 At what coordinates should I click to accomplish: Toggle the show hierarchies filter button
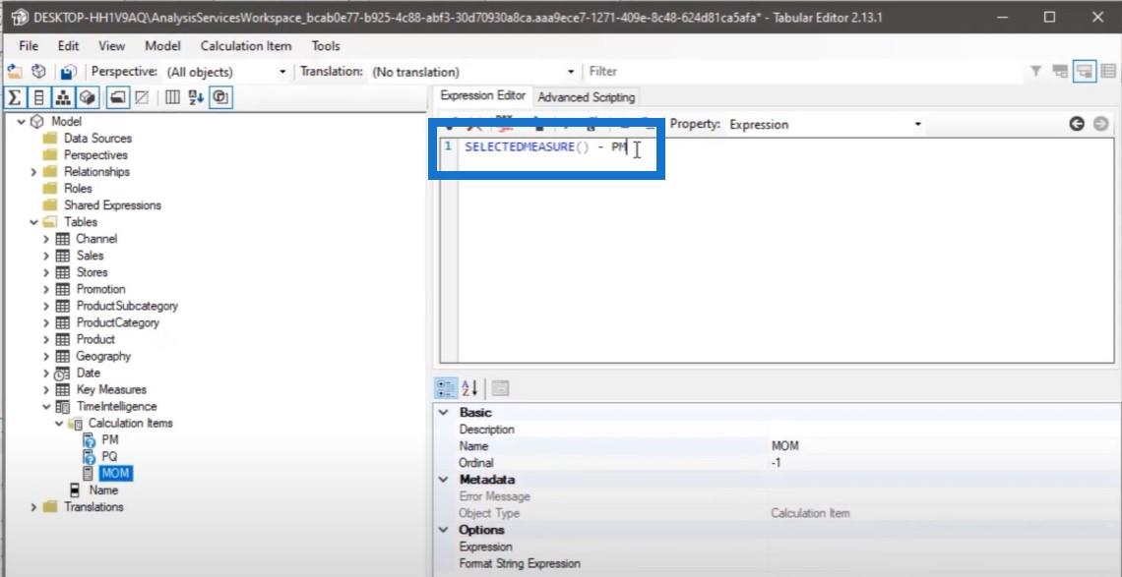(63, 97)
